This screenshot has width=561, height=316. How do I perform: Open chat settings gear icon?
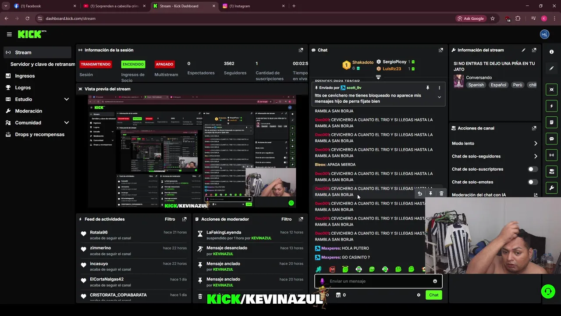(419, 295)
